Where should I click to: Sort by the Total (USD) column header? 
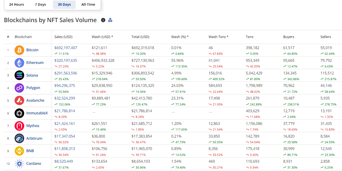(140, 37)
